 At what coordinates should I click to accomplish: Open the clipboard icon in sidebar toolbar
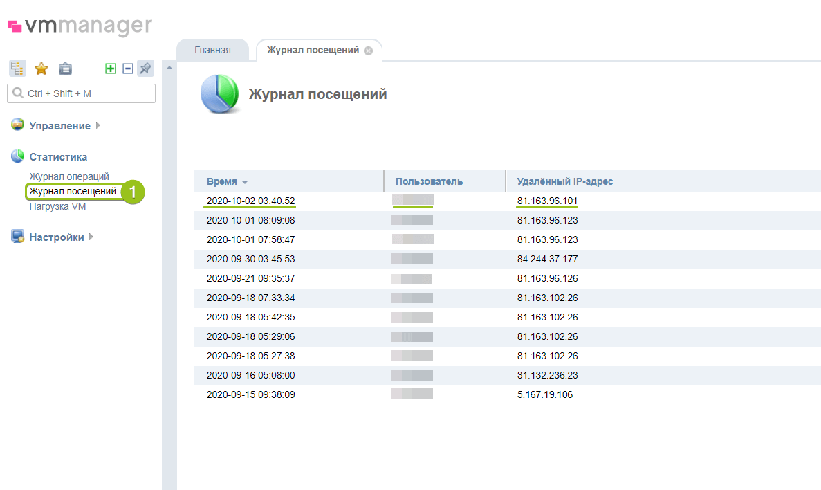coord(65,68)
